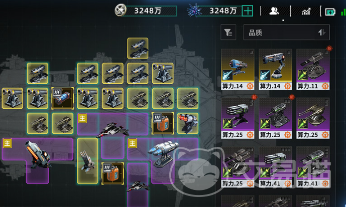Open the inventory filter icon
The image size is (346, 207).
click(x=228, y=33)
